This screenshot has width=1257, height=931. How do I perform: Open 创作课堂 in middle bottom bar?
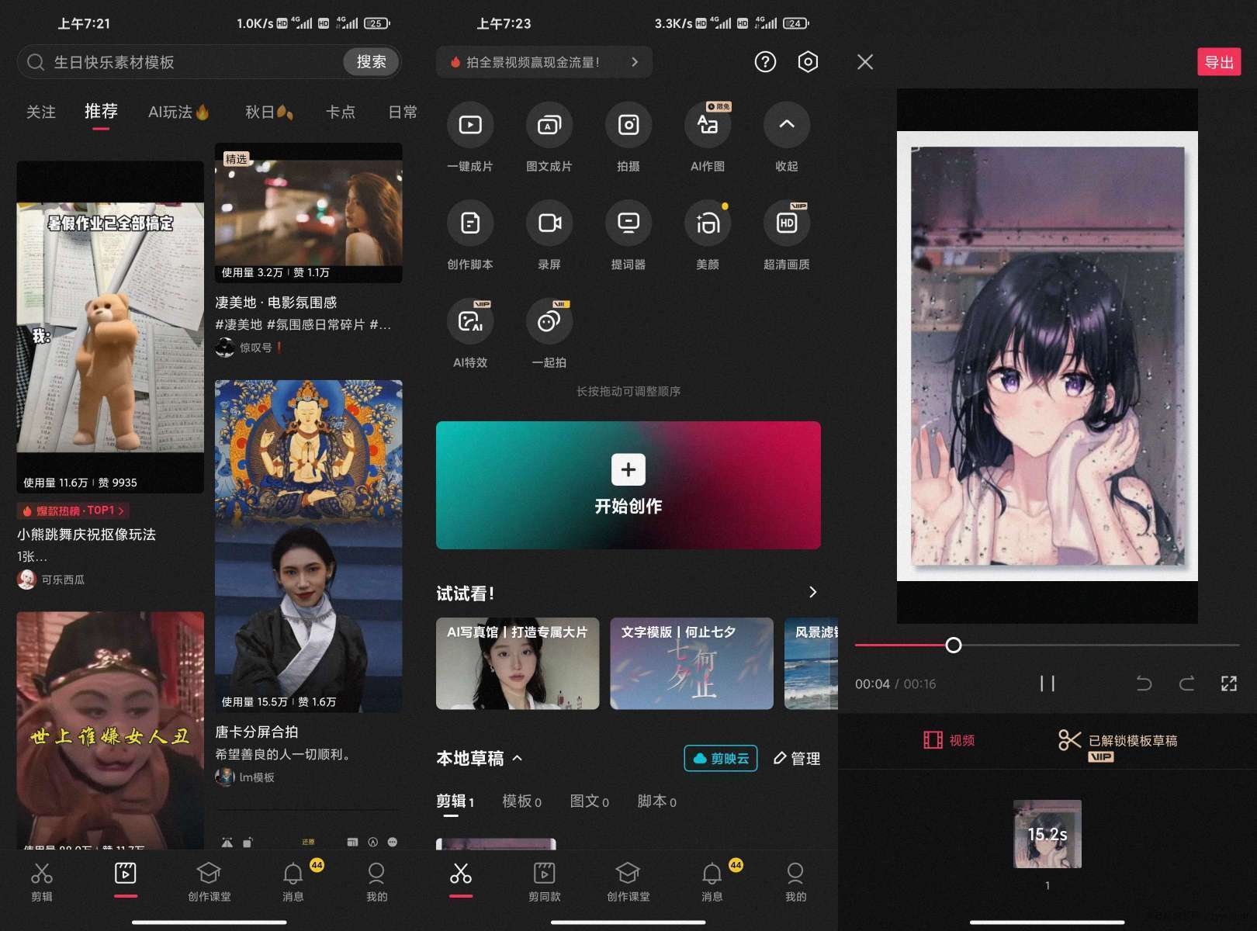(x=628, y=882)
